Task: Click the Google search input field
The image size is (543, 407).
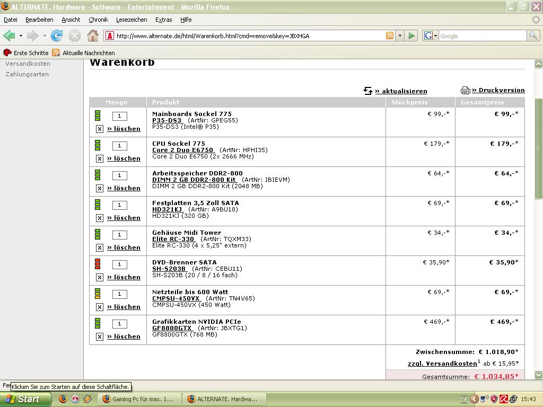Action: [x=483, y=36]
